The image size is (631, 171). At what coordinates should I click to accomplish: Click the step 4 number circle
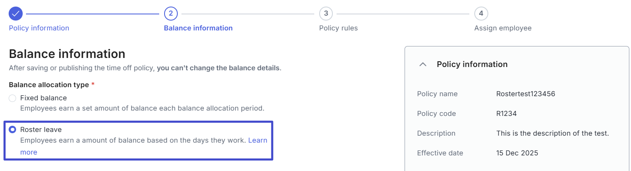[x=481, y=14]
